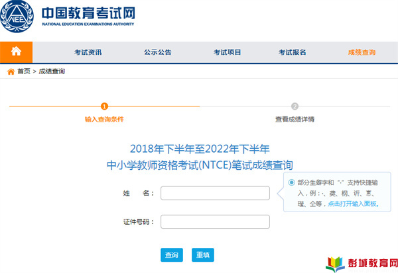Screen dimensions: 398x273
Task: Click step 1 marker on progress bar
Action: click(x=104, y=106)
